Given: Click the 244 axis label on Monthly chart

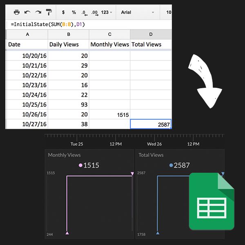Looking at the screenshot, I should (50, 234).
